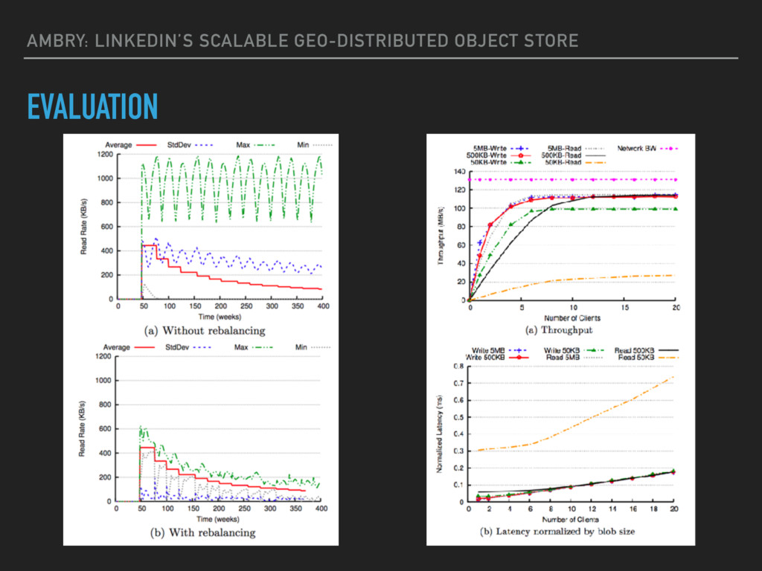Select "50KB-Write" legend entry in Throughput chart
Image resolution: width=762 pixels, height=571 pixels.
click(x=488, y=162)
